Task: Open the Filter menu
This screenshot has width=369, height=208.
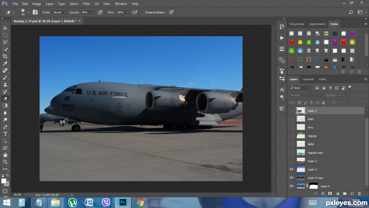Action: coord(86,4)
